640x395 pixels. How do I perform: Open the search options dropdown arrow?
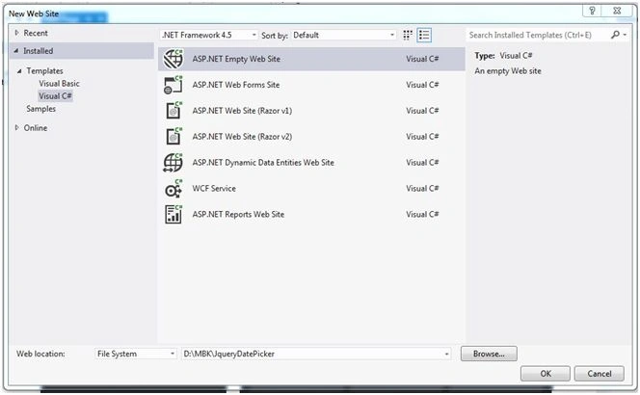625,35
